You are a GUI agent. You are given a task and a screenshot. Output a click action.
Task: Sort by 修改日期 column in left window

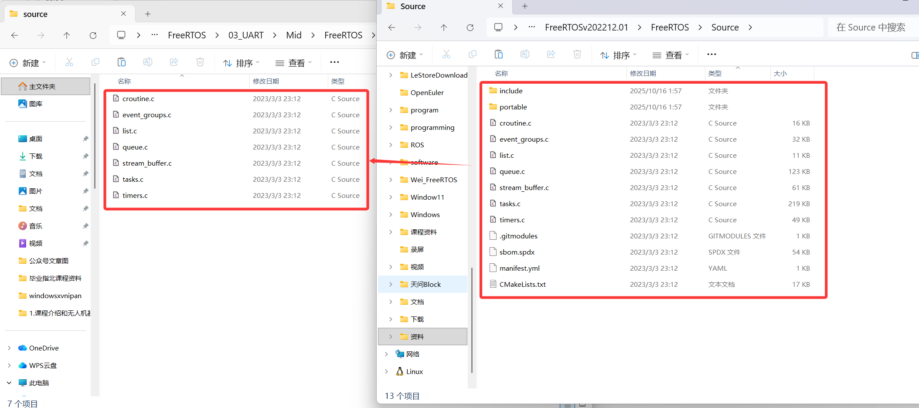pos(265,81)
